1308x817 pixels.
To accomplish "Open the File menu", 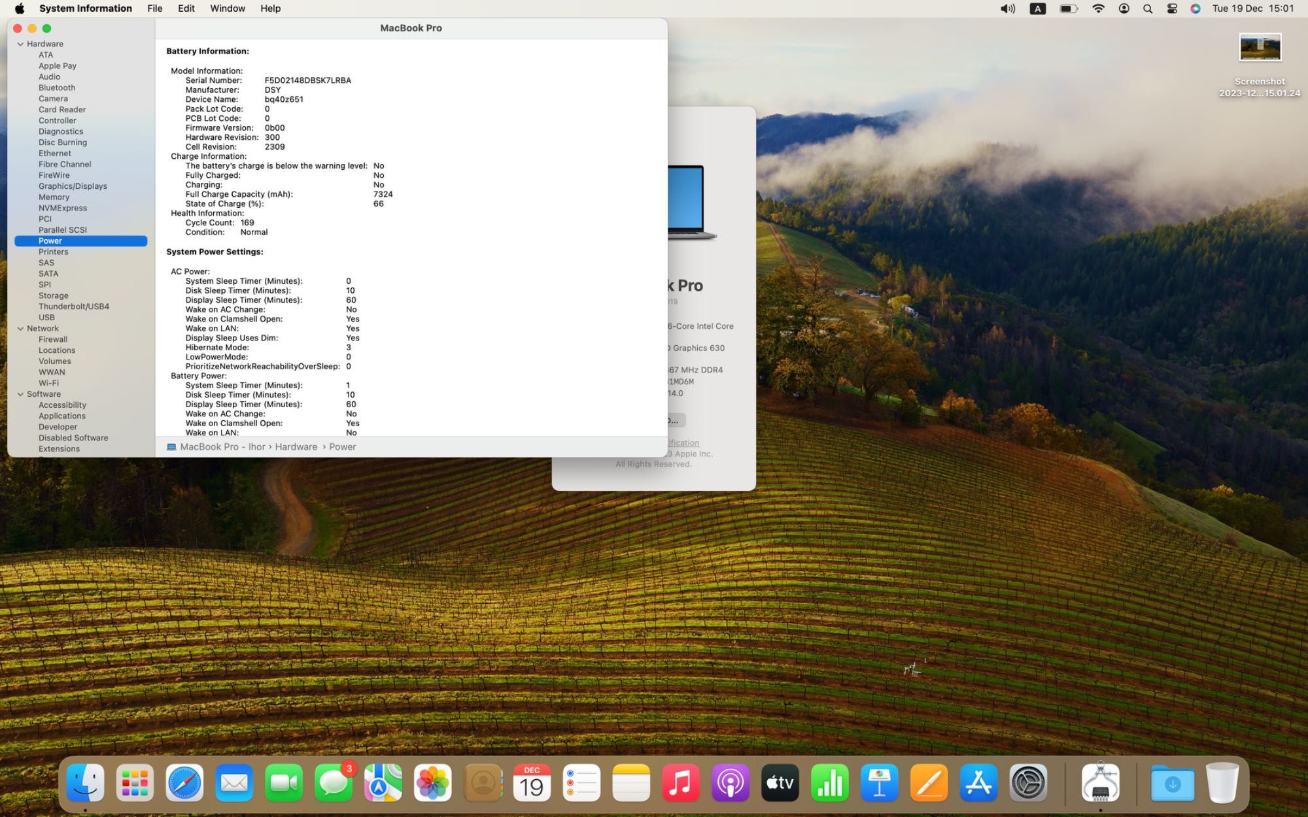I will click(x=155, y=8).
